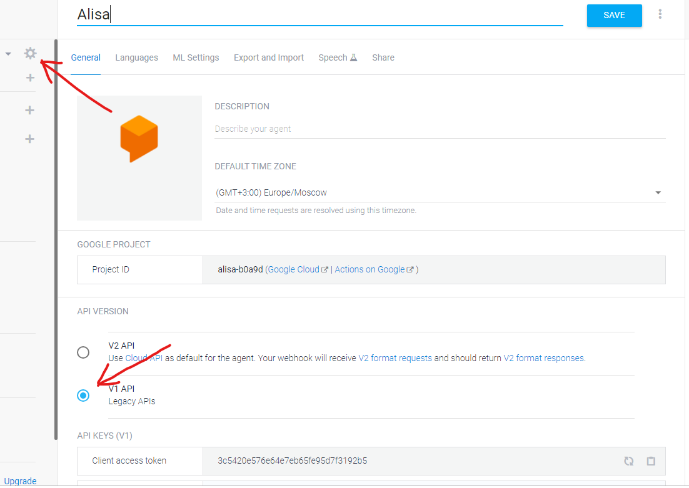Screen dimensions: 689x488
Task: Click the agent description input field
Action: (x=440, y=129)
